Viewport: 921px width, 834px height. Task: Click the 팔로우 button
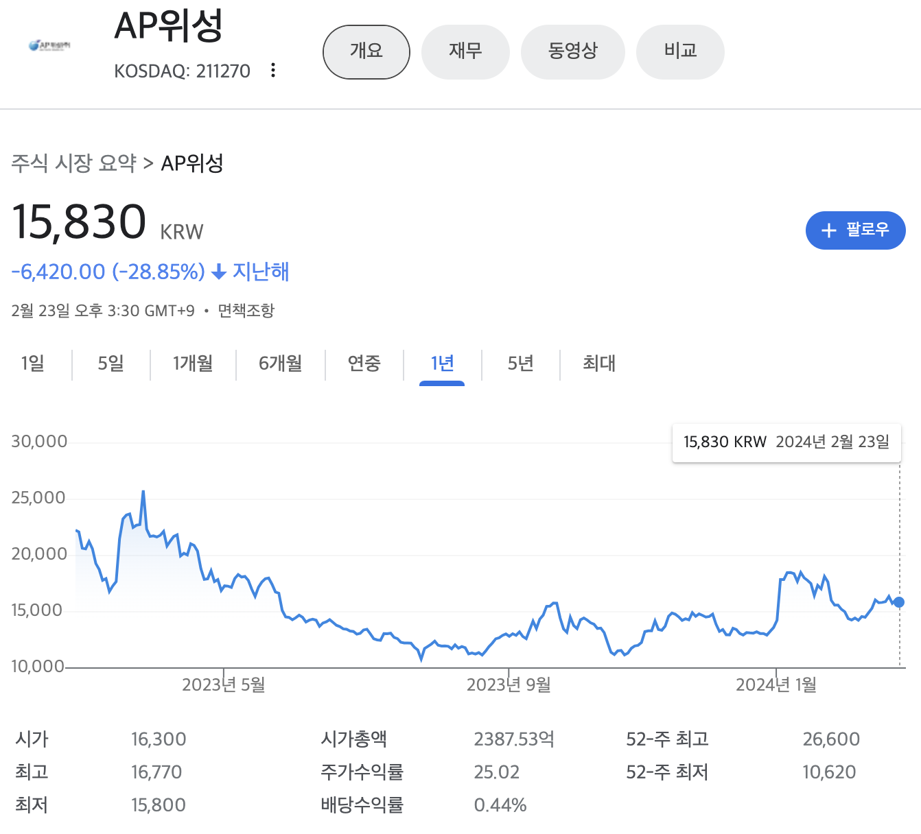855,230
